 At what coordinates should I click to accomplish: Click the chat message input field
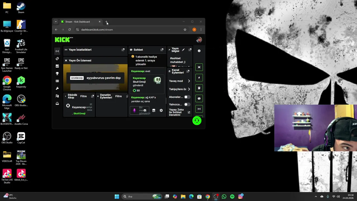tap(139, 110)
